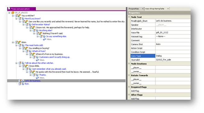Click the icon next to 'What's it from?'
204x113 pixels.
tap(28, 51)
